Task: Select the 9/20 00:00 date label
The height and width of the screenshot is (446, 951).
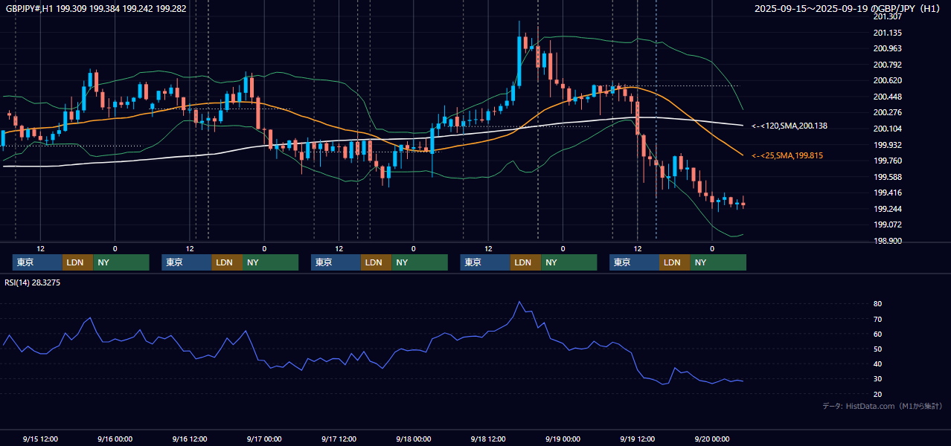Action: click(x=711, y=439)
